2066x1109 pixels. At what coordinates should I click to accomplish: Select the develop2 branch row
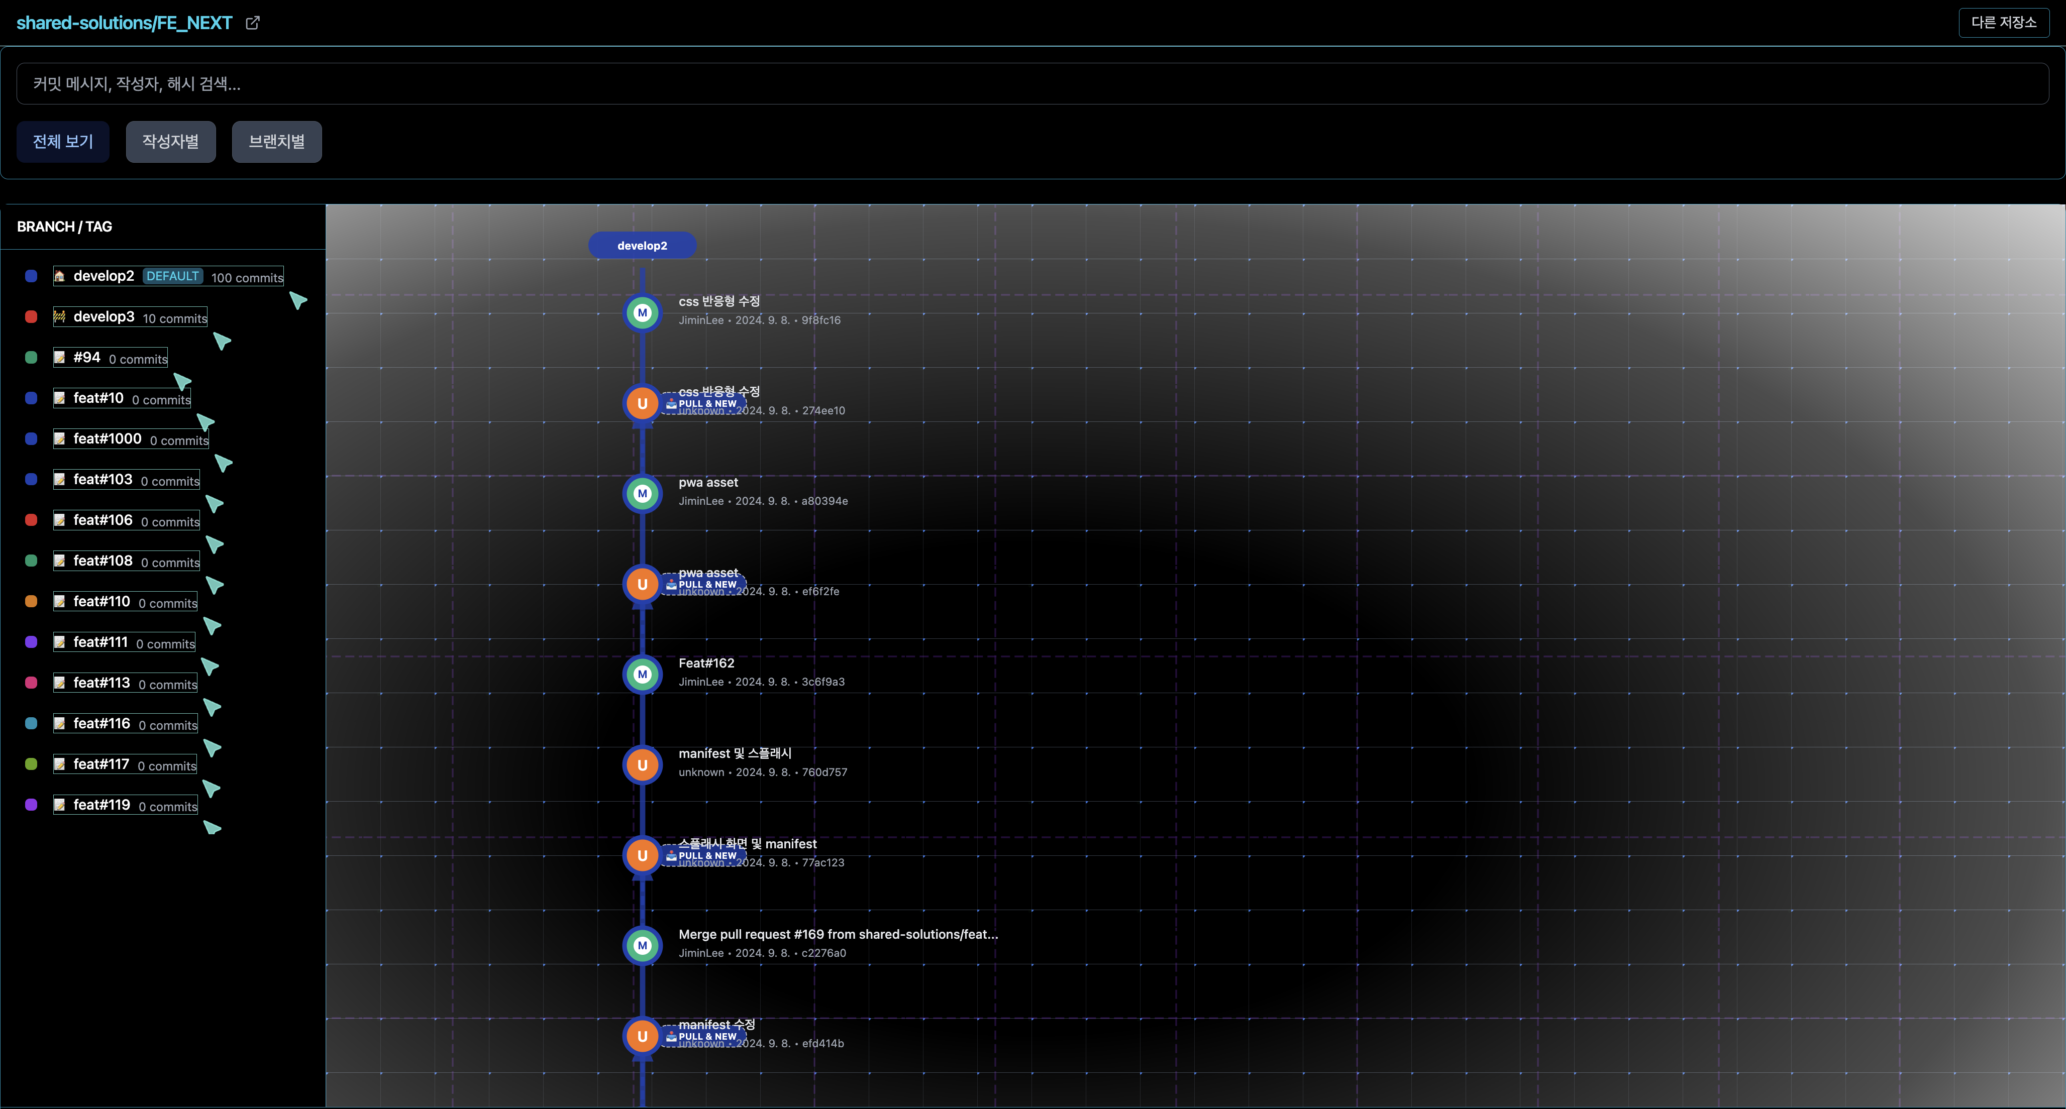[x=168, y=276]
